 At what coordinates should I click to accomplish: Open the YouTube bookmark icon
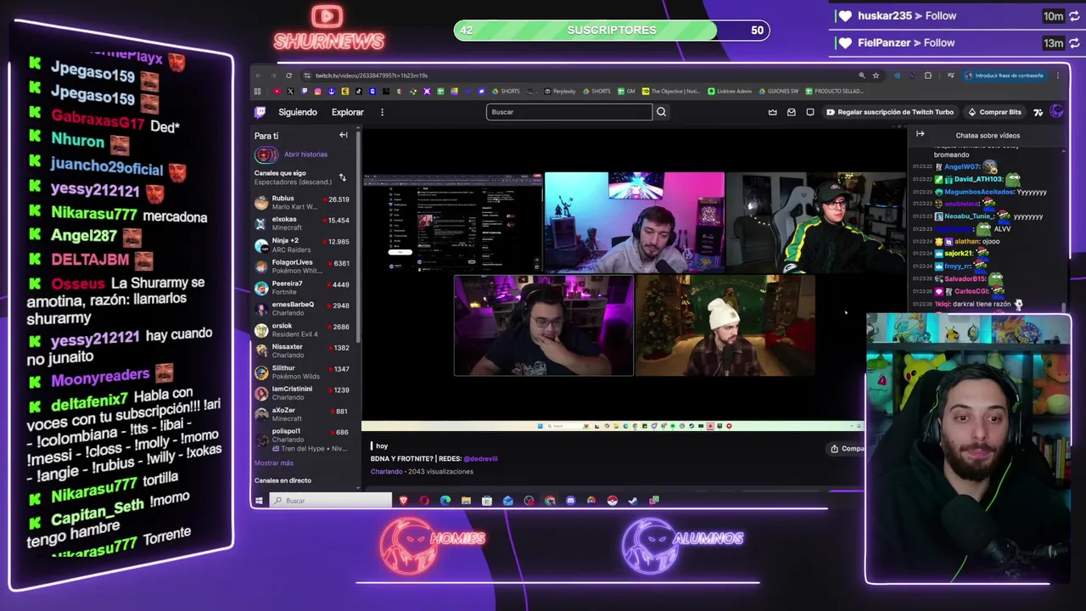tap(277, 91)
